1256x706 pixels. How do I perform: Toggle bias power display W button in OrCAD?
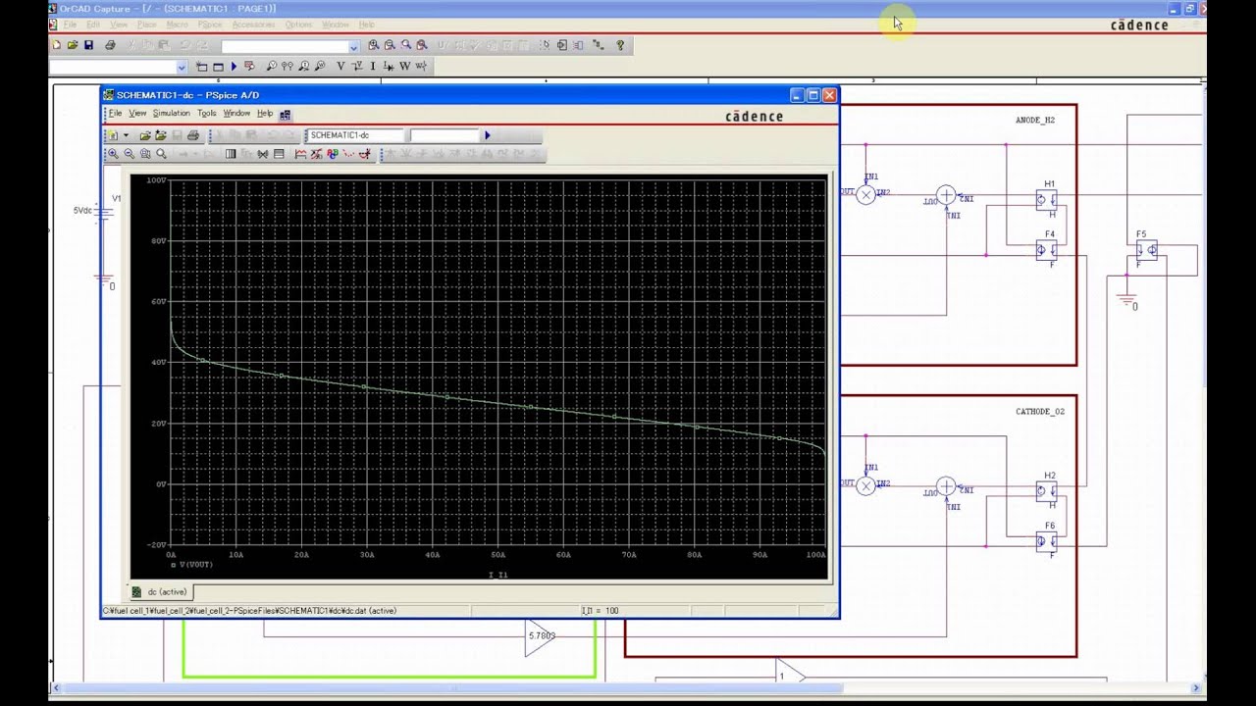coord(404,67)
